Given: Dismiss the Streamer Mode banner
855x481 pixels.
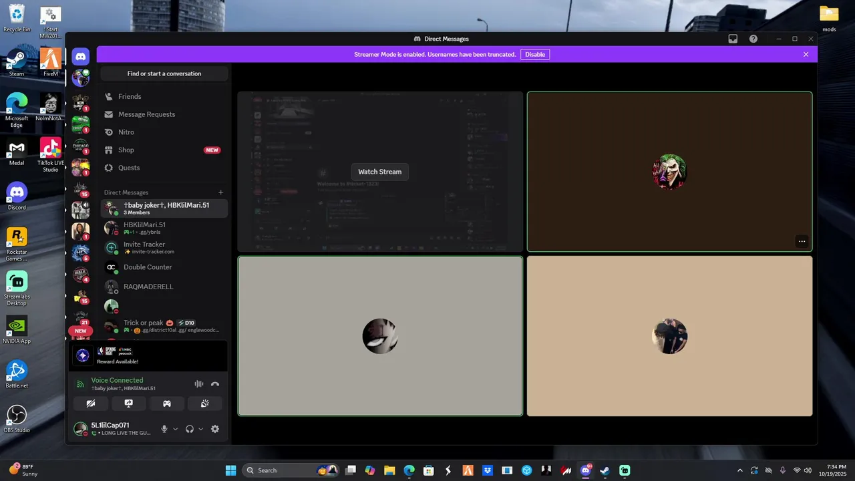Looking at the screenshot, I should click(x=806, y=54).
